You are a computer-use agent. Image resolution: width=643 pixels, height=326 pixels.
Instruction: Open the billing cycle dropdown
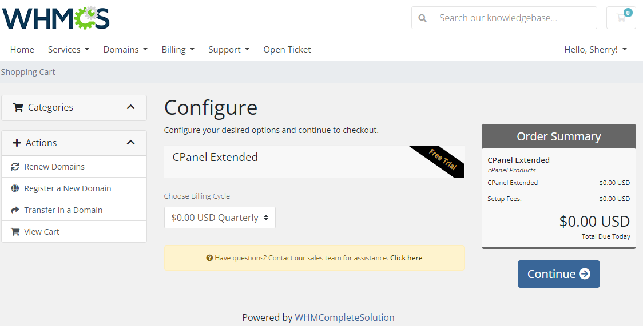pos(220,218)
